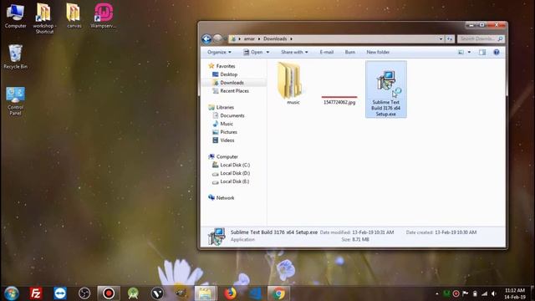The height and width of the screenshot is (301, 535).
Task: Open OBS Studio taskbar icon
Action: (x=84, y=293)
